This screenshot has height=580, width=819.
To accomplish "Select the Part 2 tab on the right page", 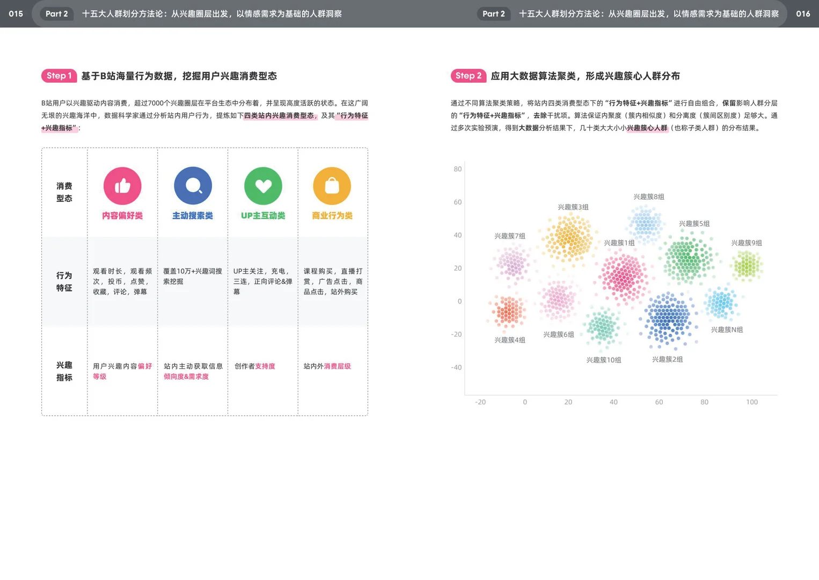I will click(x=493, y=14).
